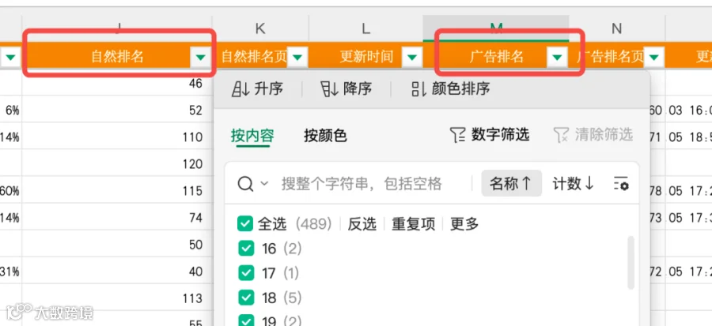Open the 更新时间 column filter dropdown
The height and width of the screenshot is (326, 712).
click(x=412, y=57)
